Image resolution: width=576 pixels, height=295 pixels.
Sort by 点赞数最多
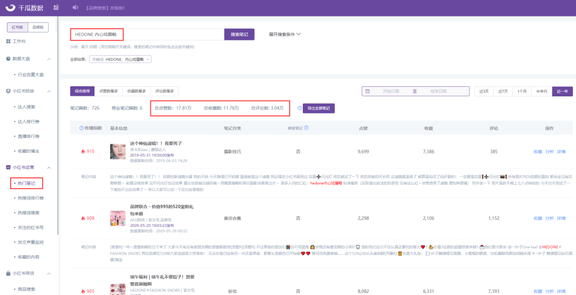click(x=108, y=92)
